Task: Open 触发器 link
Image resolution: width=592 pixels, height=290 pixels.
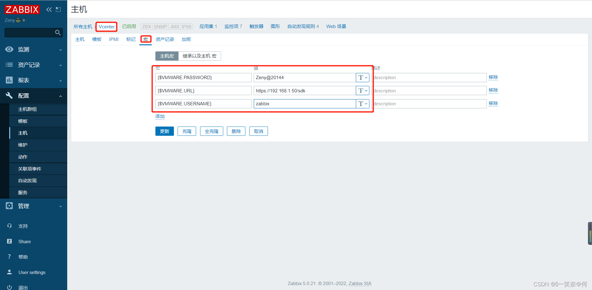Action: coord(257,26)
